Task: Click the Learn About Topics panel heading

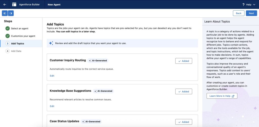Action: [217, 22]
